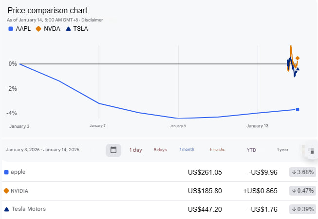Viewport: 318px width, 219px height.
Task: Click the January 13 axis label
Action: point(257,126)
